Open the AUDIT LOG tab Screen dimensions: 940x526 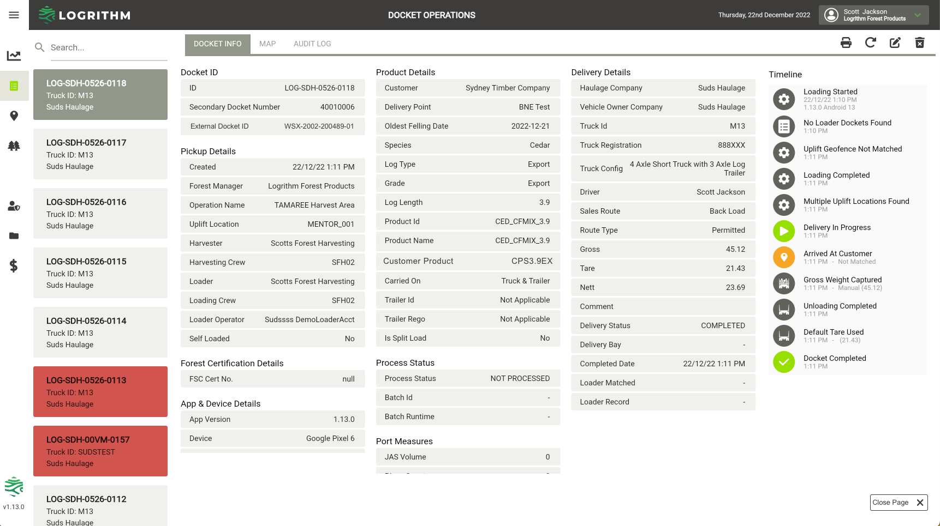click(x=312, y=44)
